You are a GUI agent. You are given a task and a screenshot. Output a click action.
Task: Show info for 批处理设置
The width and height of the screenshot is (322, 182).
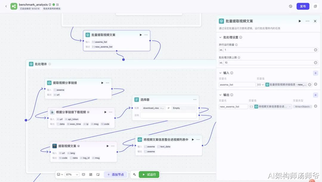pyautogui.click(x=241, y=37)
